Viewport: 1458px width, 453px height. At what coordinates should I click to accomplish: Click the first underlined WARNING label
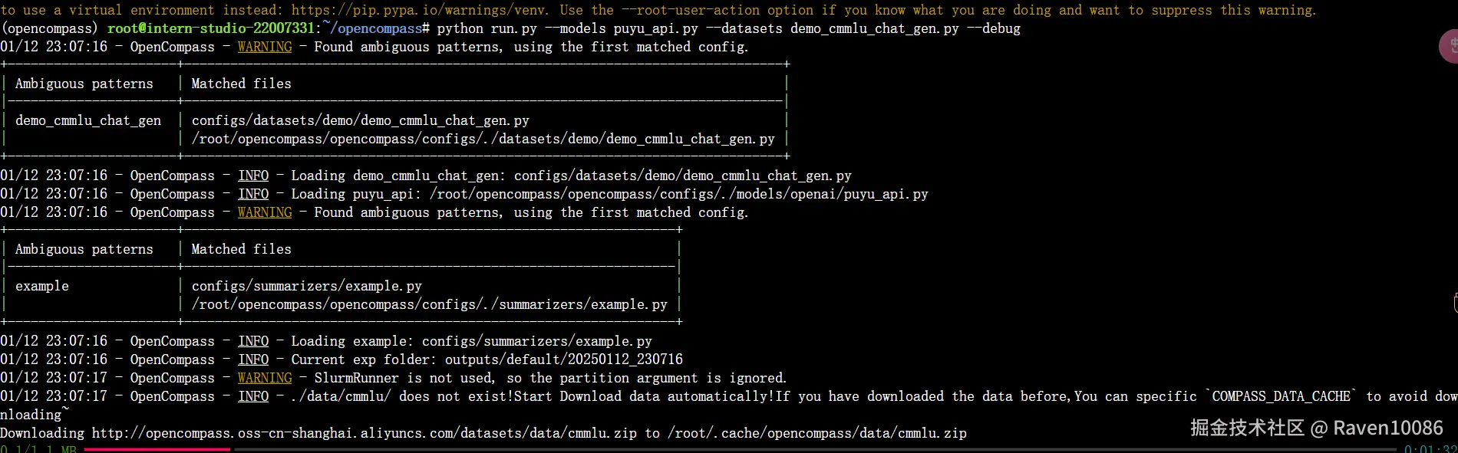point(265,47)
